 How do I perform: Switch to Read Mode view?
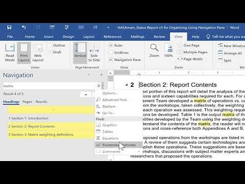point(10,53)
